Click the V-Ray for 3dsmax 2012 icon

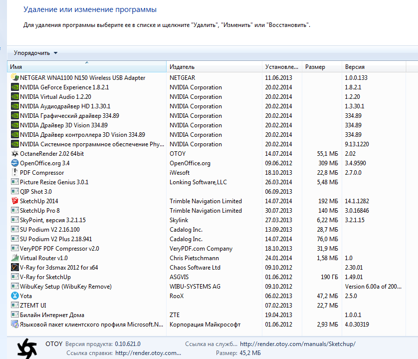tap(15, 267)
